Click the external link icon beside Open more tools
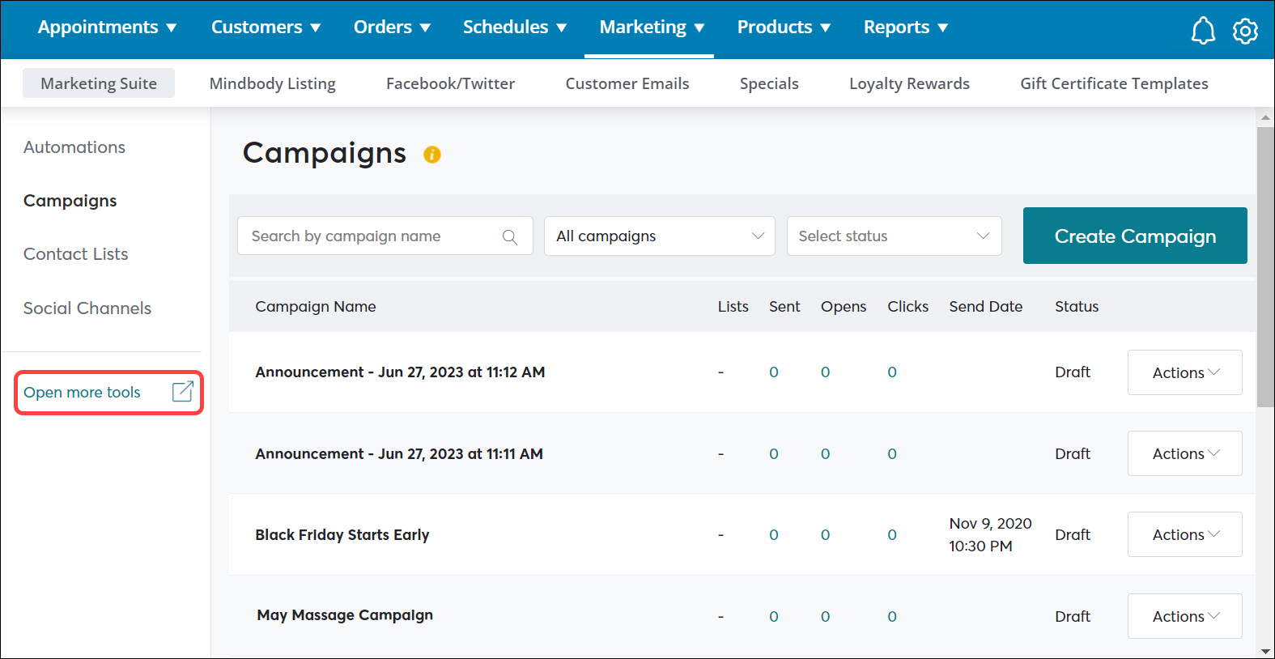This screenshot has height=659, width=1275. 183,392
